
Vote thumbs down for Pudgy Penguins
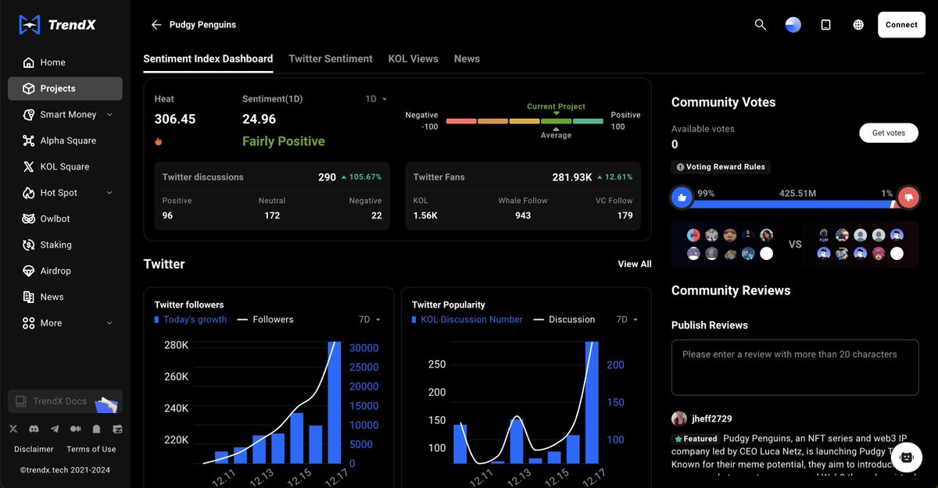(908, 198)
